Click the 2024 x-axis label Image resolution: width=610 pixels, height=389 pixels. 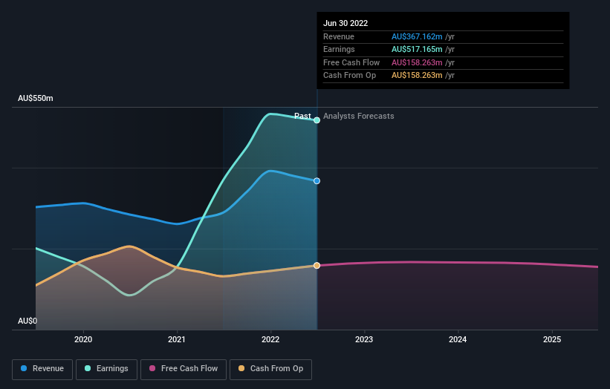[x=458, y=339]
